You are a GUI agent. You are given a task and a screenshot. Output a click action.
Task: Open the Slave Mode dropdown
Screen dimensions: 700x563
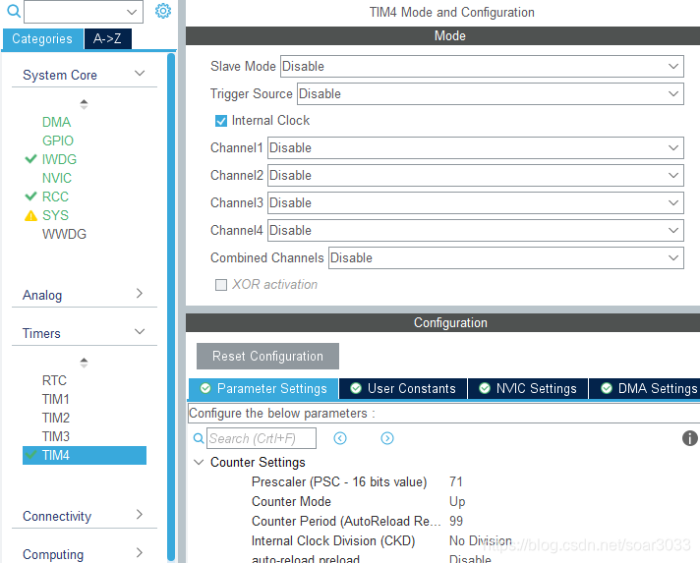click(482, 67)
